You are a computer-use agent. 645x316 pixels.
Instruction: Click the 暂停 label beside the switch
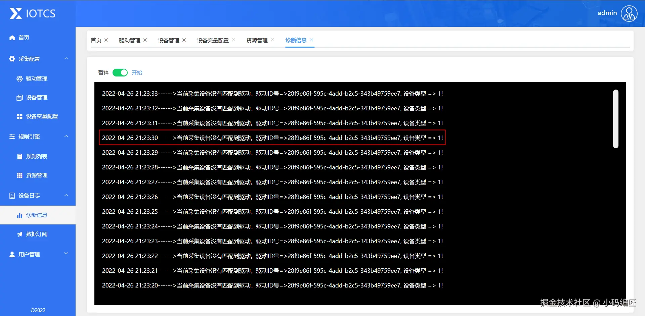[103, 72]
